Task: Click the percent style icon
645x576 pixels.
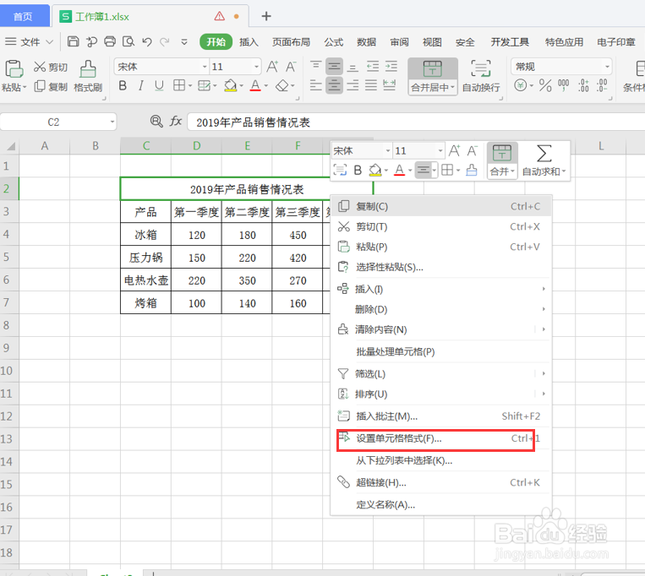Action: (545, 85)
